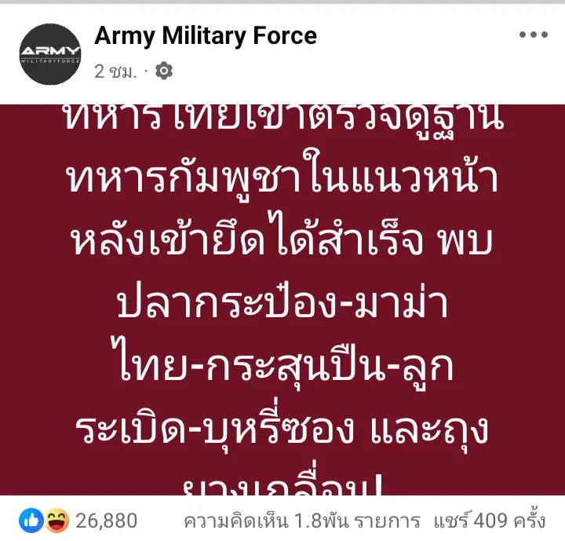View who reacted via the 26,880 count
The image size is (565, 541).
(x=106, y=521)
